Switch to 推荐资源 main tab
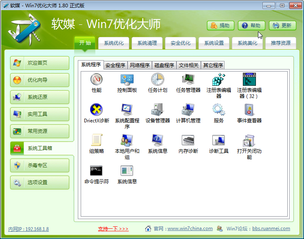Viewport: 304px width, 239px height. (x=280, y=43)
